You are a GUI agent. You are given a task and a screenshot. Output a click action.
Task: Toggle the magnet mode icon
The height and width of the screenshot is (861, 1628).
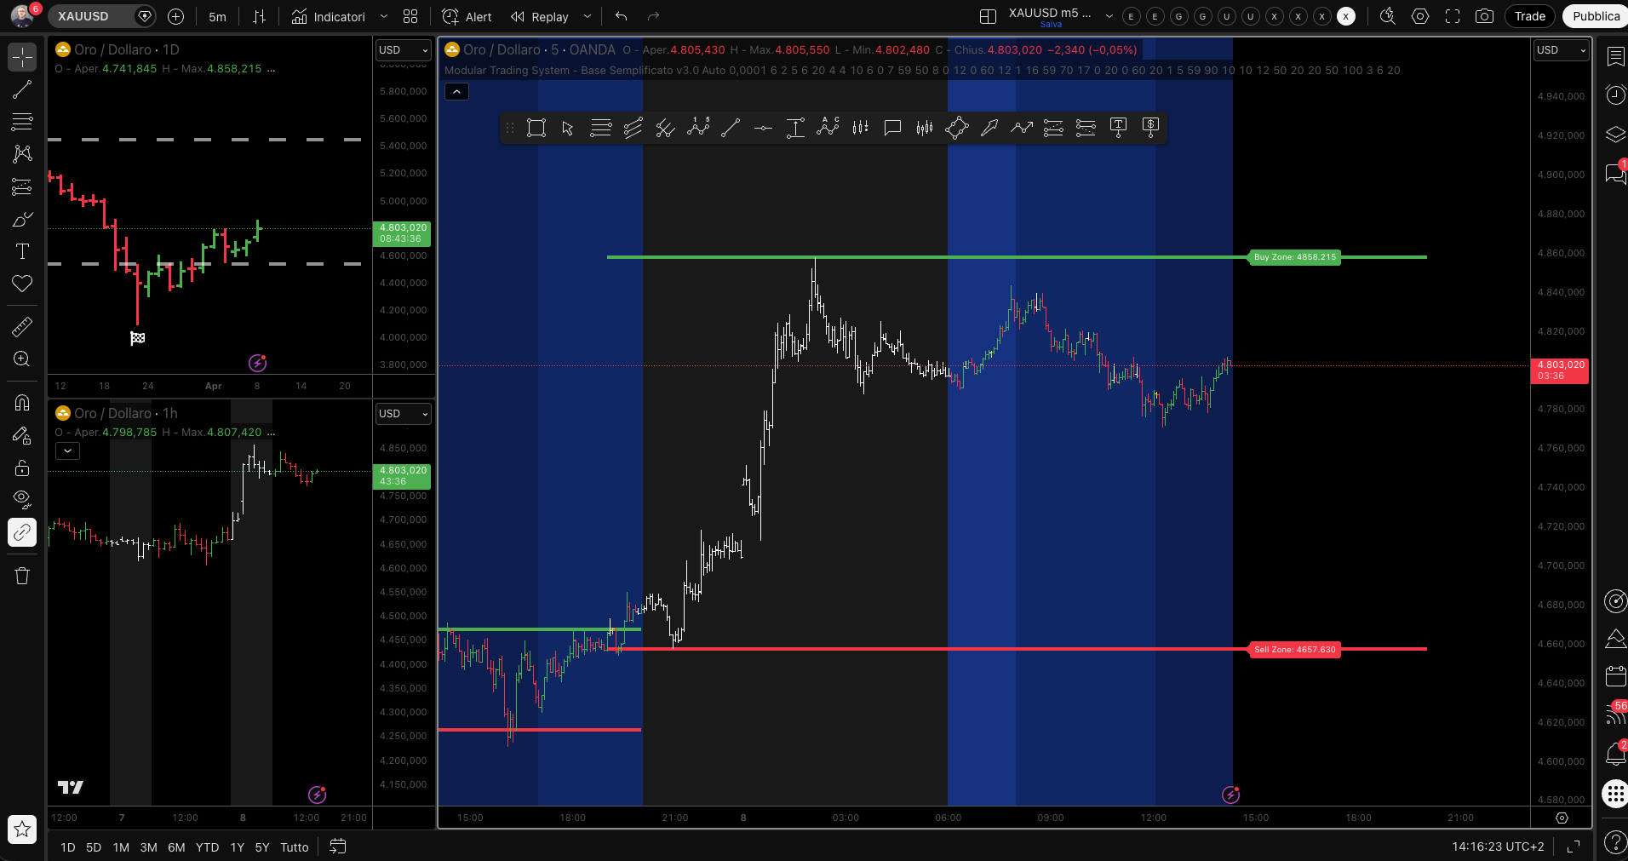[22, 403]
